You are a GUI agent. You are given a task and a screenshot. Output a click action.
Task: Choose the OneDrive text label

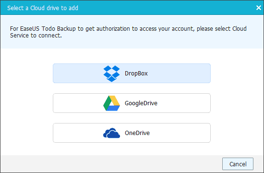click(137, 133)
